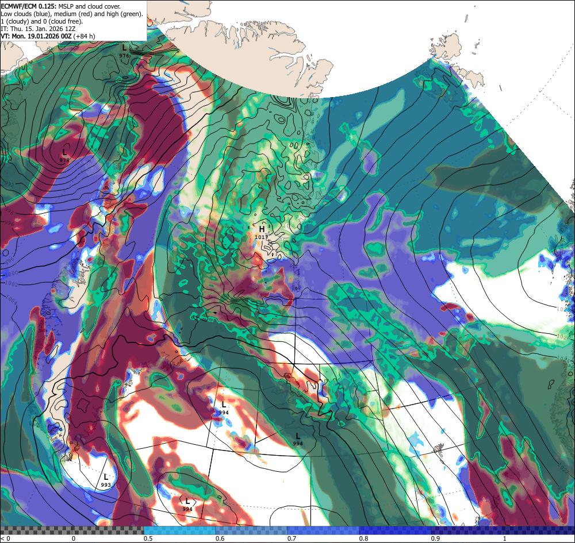575x543 pixels.
Task: Click the 1004 isobar label
Action: [x=12, y=301]
